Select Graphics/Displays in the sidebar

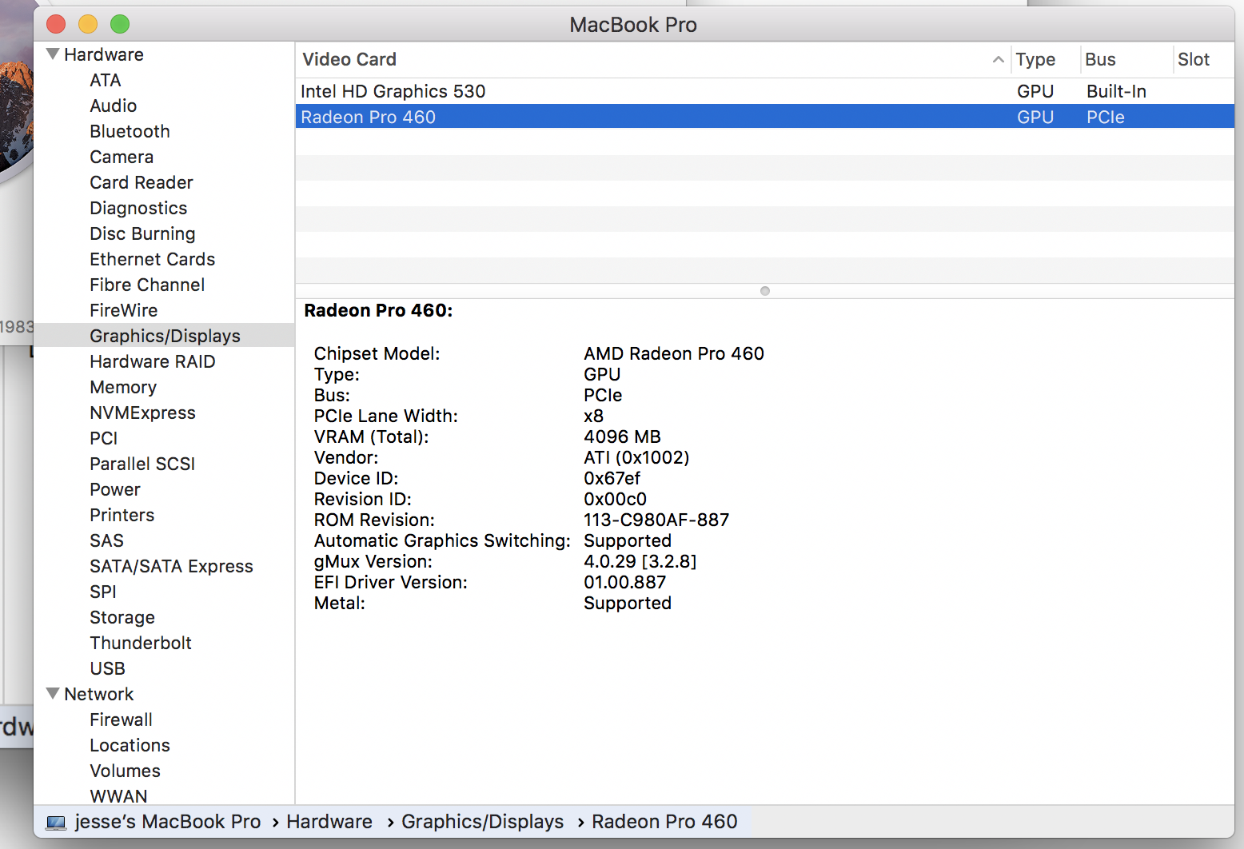164,336
